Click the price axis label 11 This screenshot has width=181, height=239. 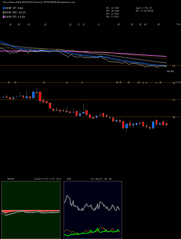coord(173,100)
